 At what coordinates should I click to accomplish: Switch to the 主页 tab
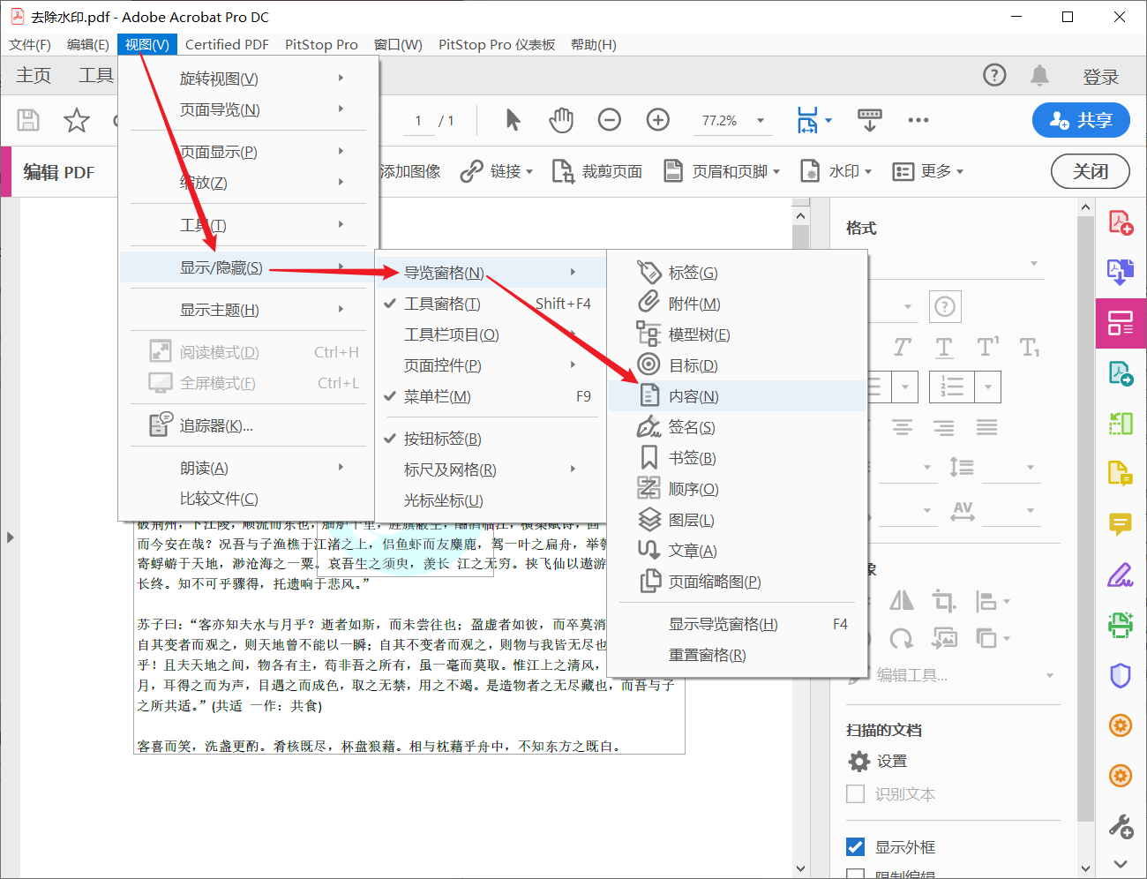pyautogui.click(x=34, y=76)
